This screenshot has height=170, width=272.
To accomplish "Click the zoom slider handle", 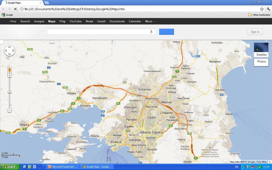I will pos(10,92).
